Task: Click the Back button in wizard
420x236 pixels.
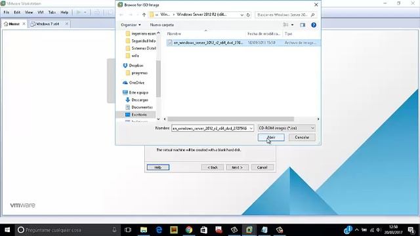Action: pos(213,168)
